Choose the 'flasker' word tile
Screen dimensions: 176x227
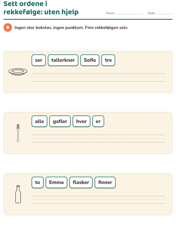coord(81,182)
